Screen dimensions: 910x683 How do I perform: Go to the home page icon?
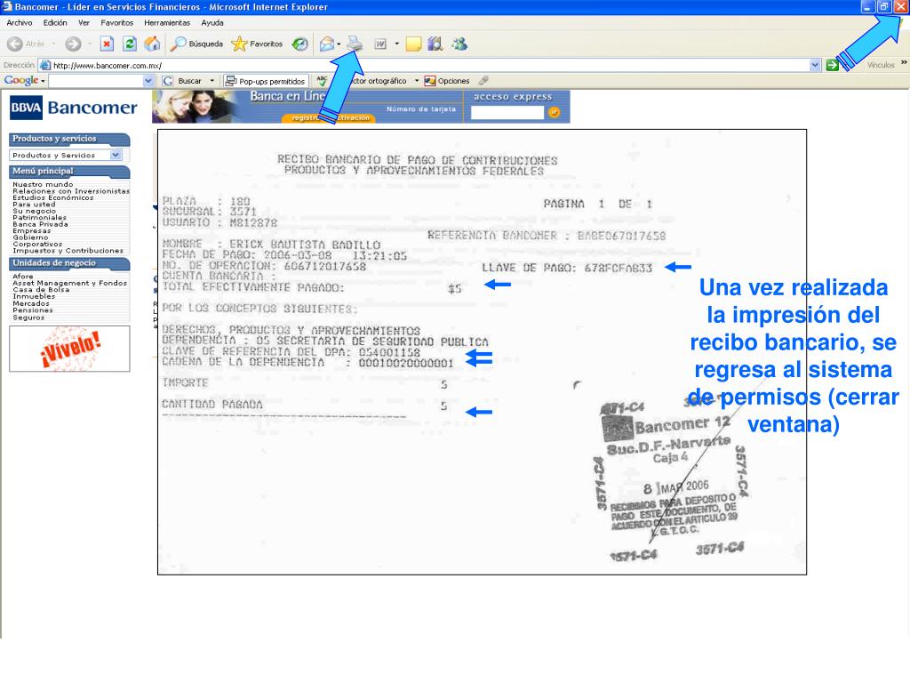coord(152,44)
